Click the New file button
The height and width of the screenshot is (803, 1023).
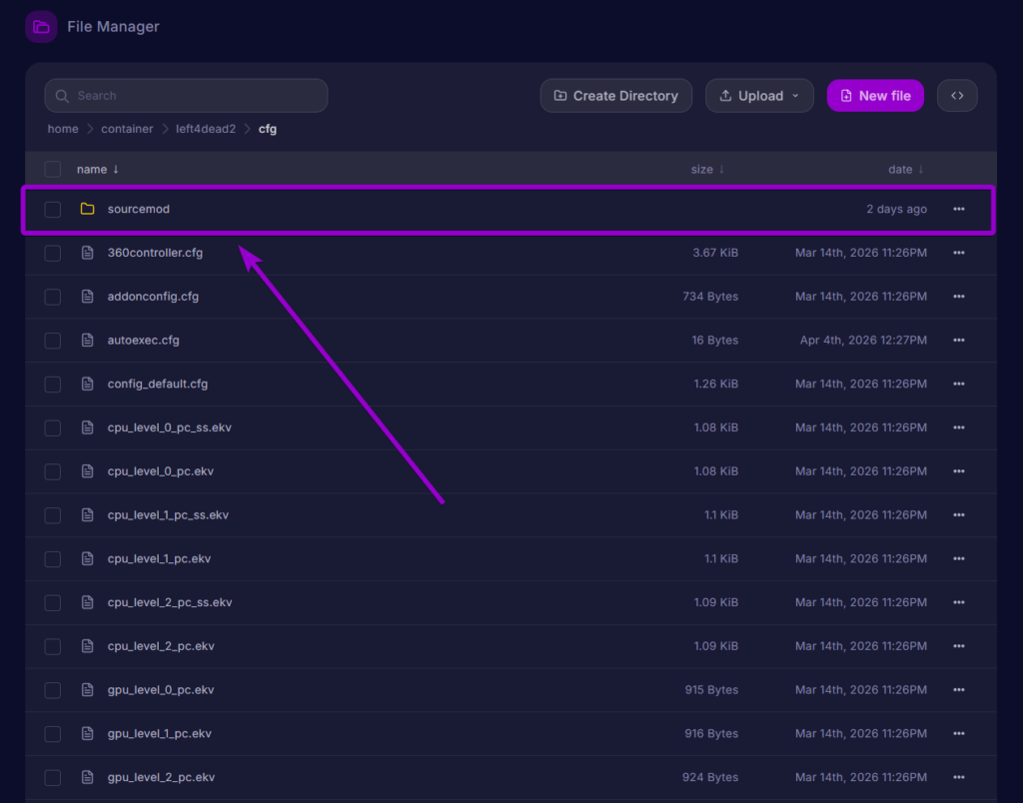[x=875, y=95]
